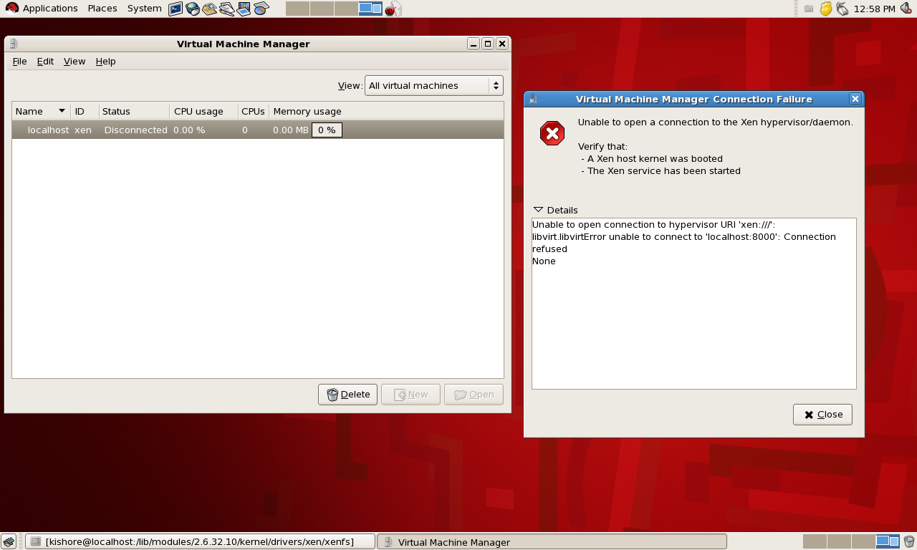Image resolution: width=917 pixels, height=550 pixels.
Task: Switch to the first workspace in the top panel
Action: click(x=297, y=9)
